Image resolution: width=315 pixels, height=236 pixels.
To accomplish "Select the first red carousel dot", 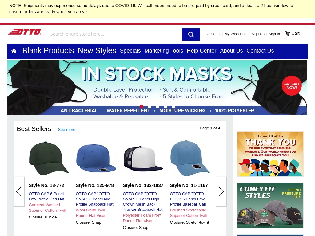I will (x=142, y=107).
